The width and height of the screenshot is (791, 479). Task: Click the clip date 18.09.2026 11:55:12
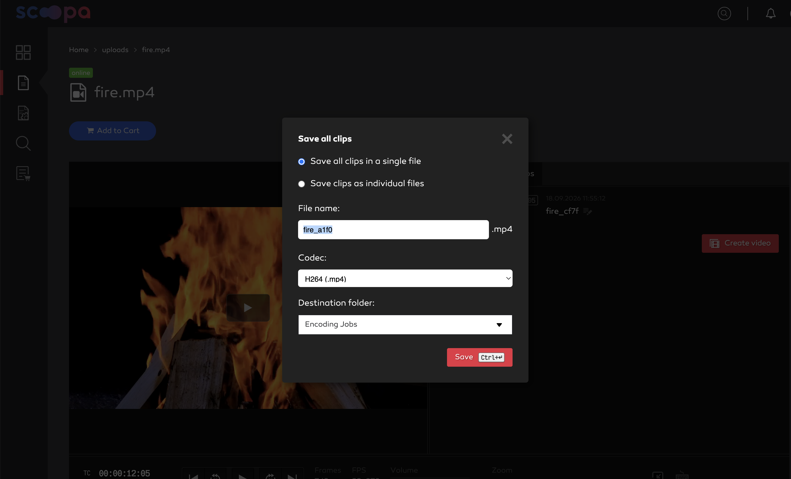pyautogui.click(x=575, y=198)
